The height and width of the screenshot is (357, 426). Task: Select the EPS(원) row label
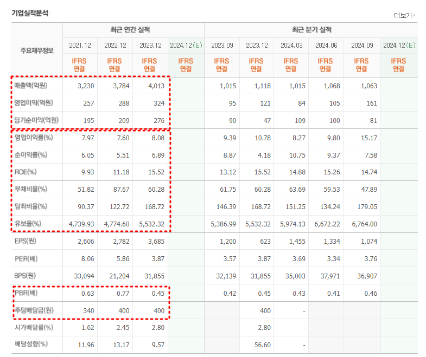coord(26,241)
